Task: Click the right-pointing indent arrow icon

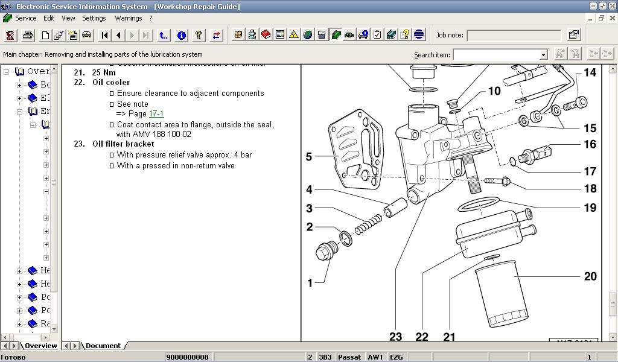Action: point(607,54)
